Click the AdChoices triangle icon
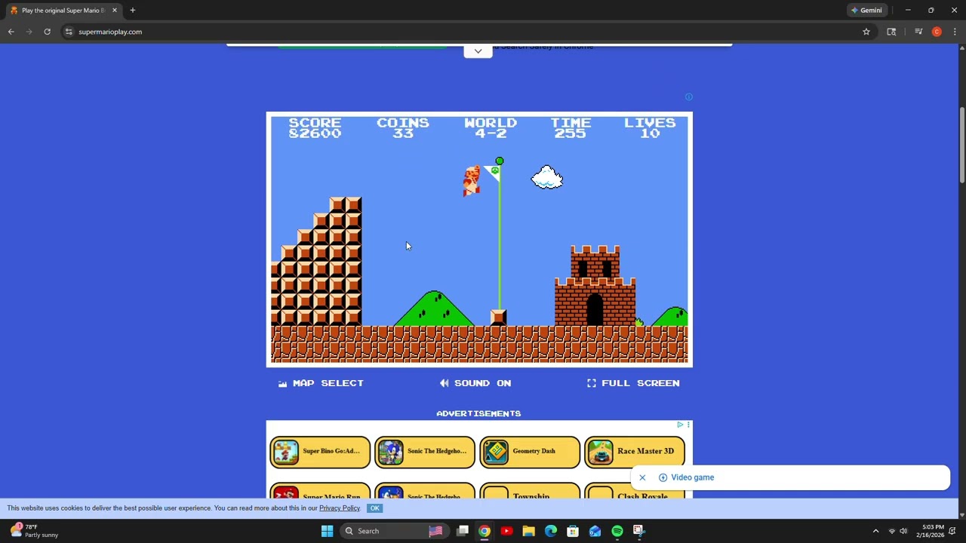Screen dimensions: 966x543 click(x=680, y=425)
